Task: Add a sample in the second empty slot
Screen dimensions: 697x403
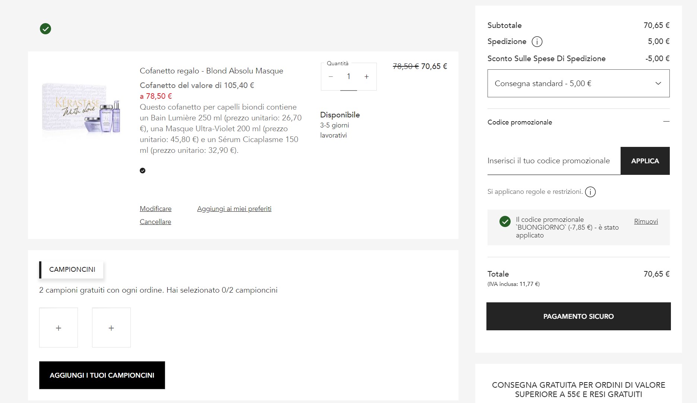Action: 111,328
